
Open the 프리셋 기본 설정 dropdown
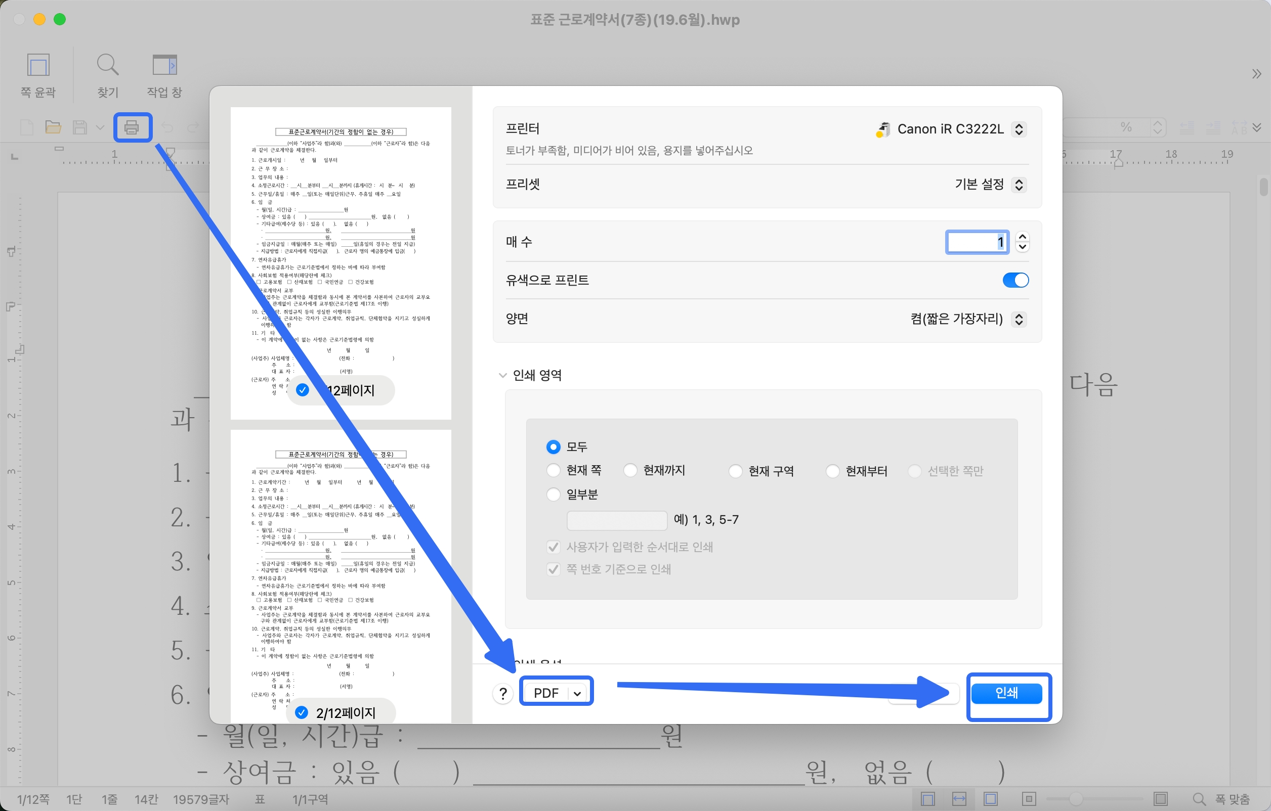click(x=1019, y=185)
